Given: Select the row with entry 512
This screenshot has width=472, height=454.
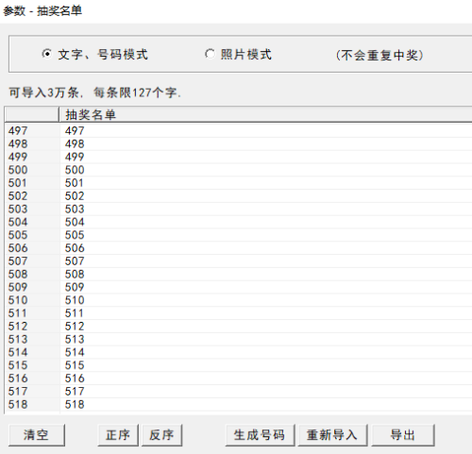Looking at the screenshot, I should (x=238, y=327).
